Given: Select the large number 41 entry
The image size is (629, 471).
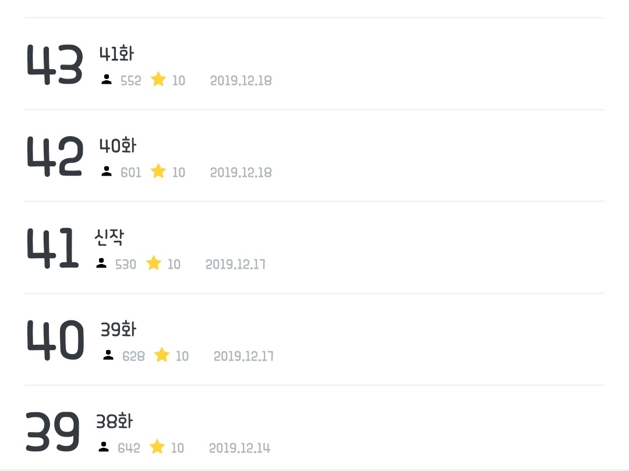Looking at the screenshot, I should coord(52,248).
